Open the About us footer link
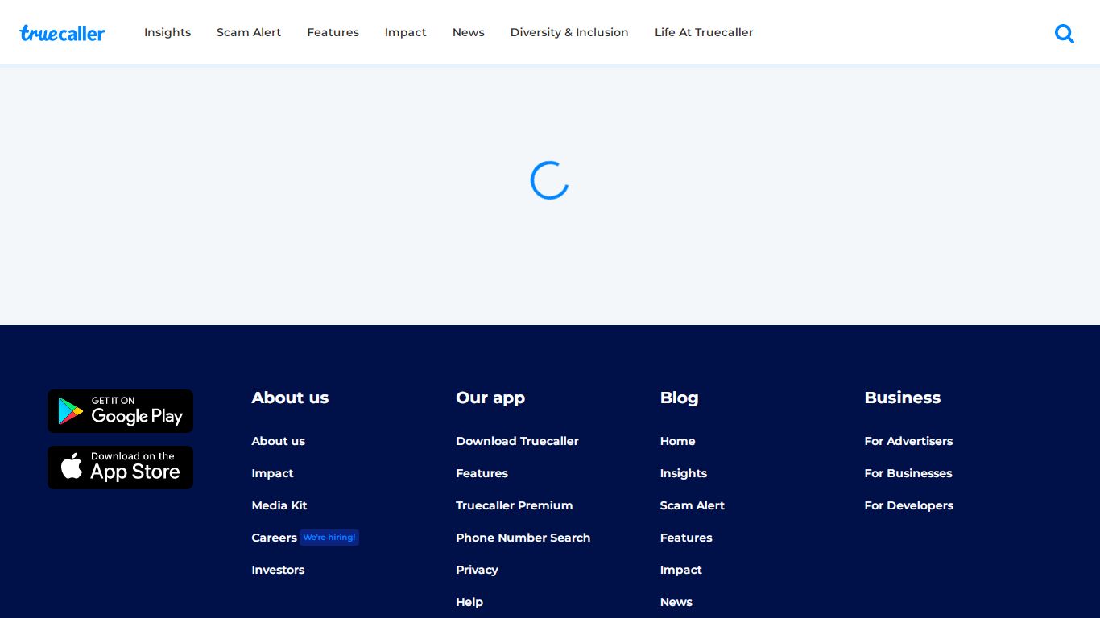This screenshot has height=618, width=1100. pyautogui.click(x=279, y=441)
